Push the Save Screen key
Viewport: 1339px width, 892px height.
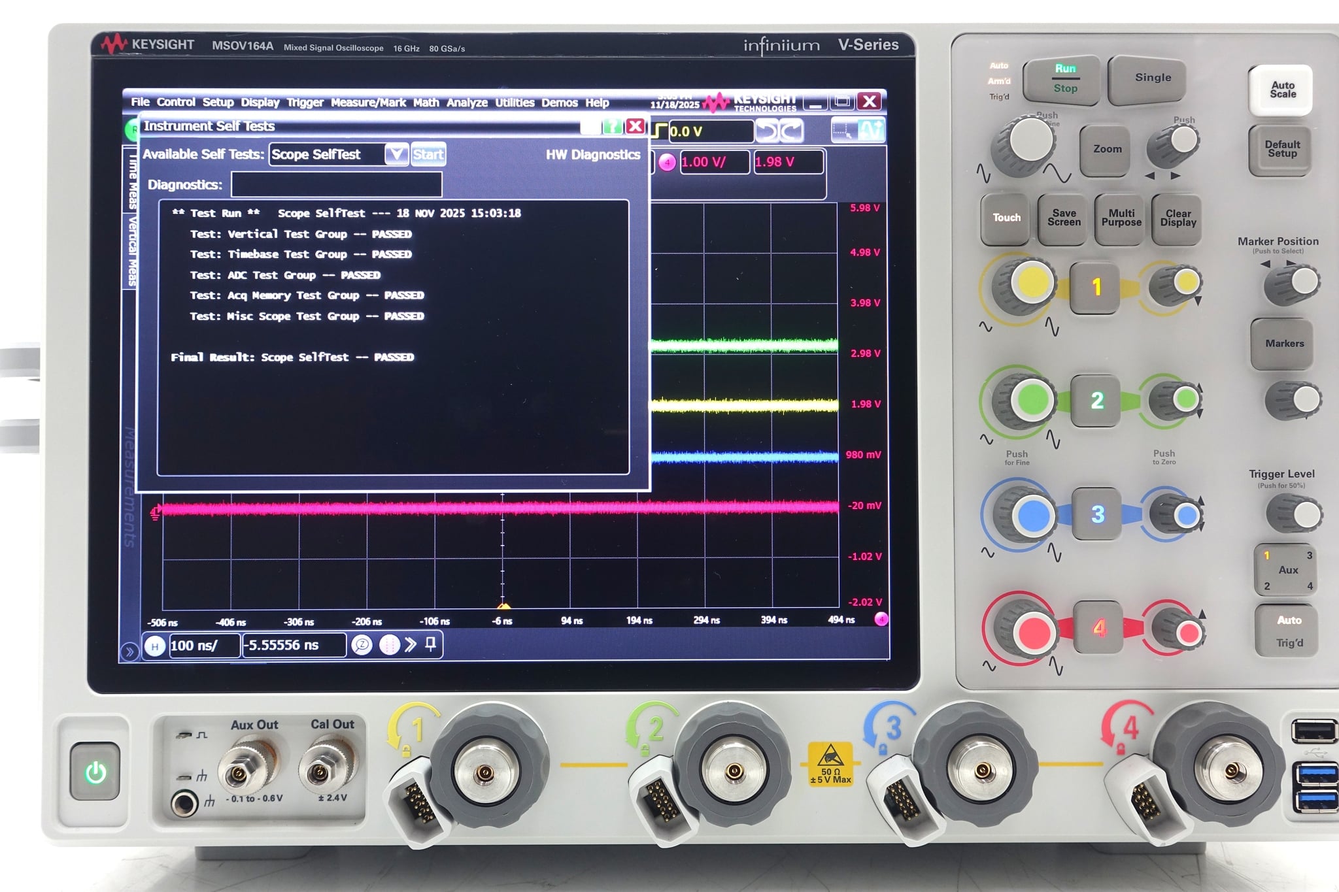point(1063,218)
